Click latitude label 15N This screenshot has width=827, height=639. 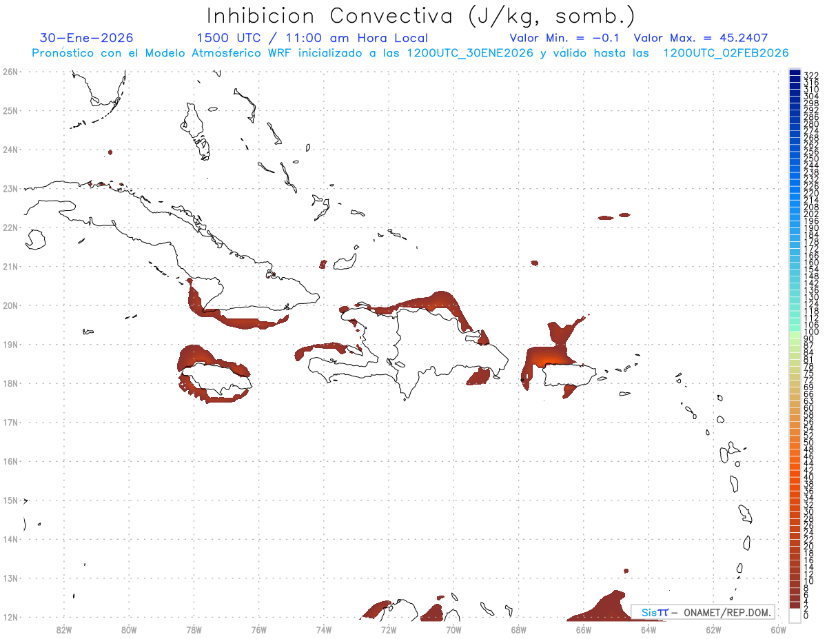[10, 500]
